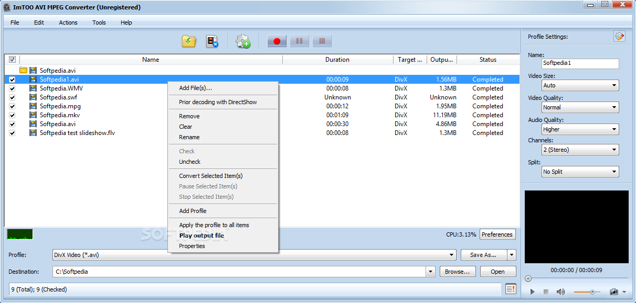Click the Browse... button
Viewport: 636px width, 303px height.
(458, 272)
